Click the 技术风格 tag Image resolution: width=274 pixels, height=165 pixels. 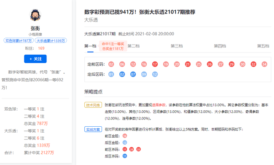[93, 105]
